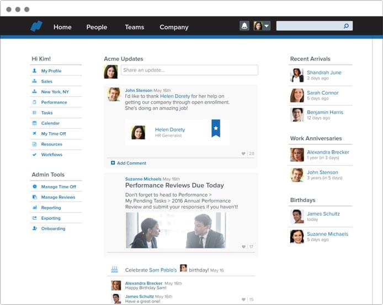Click inside the top search field
This screenshot has height=305, width=383.
pyautogui.click(x=315, y=26)
